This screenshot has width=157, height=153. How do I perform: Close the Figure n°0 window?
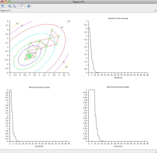point(2,2)
